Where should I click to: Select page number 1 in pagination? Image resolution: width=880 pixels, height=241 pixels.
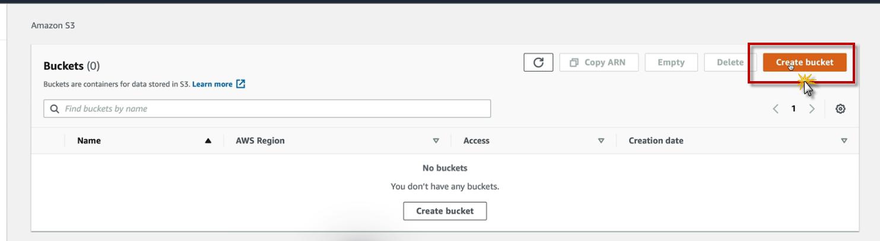click(x=793, y=109)
